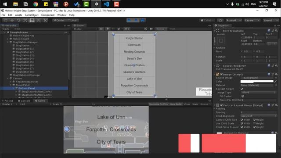Click the Play button

[129, 21]
